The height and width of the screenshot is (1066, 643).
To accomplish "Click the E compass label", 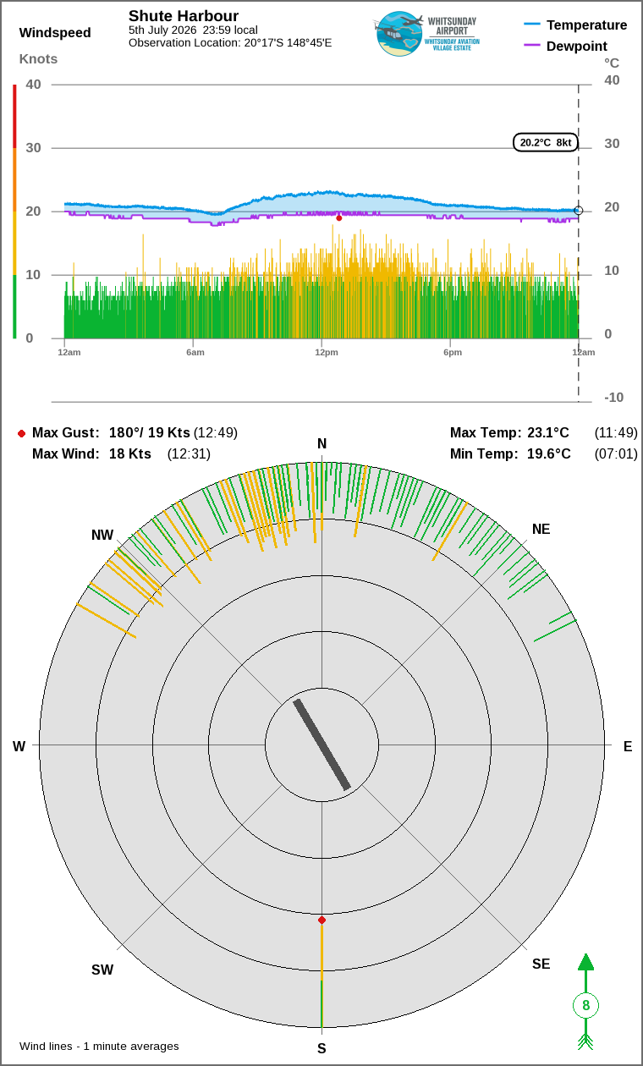I will coord(628,746).
